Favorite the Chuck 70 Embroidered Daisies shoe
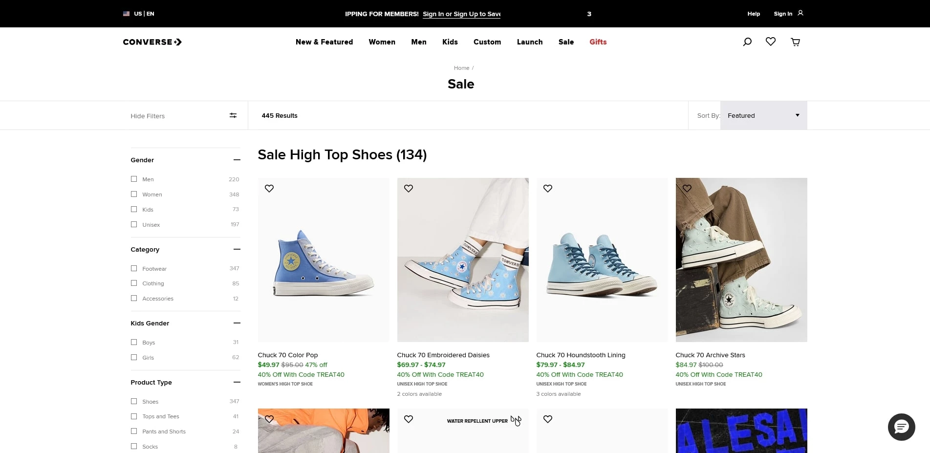This screenshot has height=453, width=930. click(409, 189)
